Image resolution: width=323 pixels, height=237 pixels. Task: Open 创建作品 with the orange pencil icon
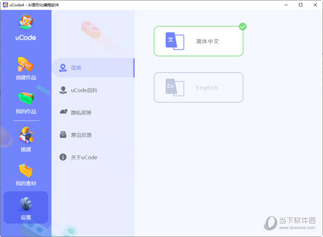coord(26,65)
